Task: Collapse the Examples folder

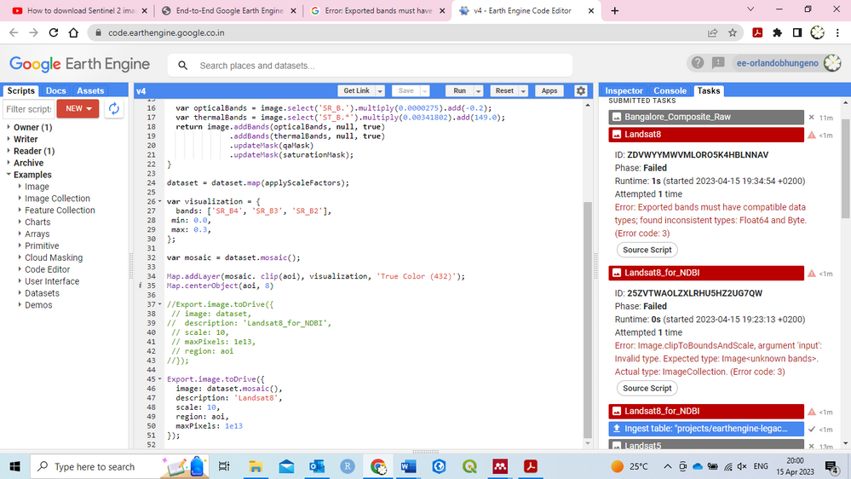Action: [x=9, y=175]
